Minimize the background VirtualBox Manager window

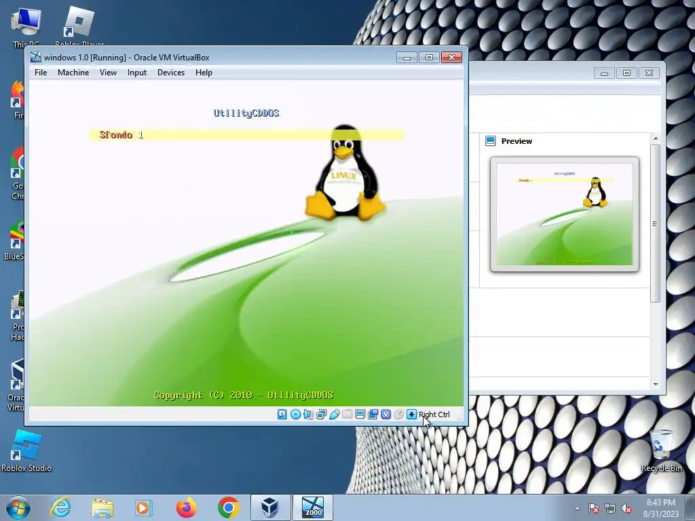tap(605, 73)
